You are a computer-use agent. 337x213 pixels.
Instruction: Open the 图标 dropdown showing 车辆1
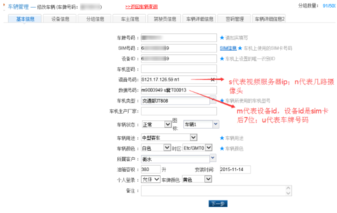click(x=215, y=124)
